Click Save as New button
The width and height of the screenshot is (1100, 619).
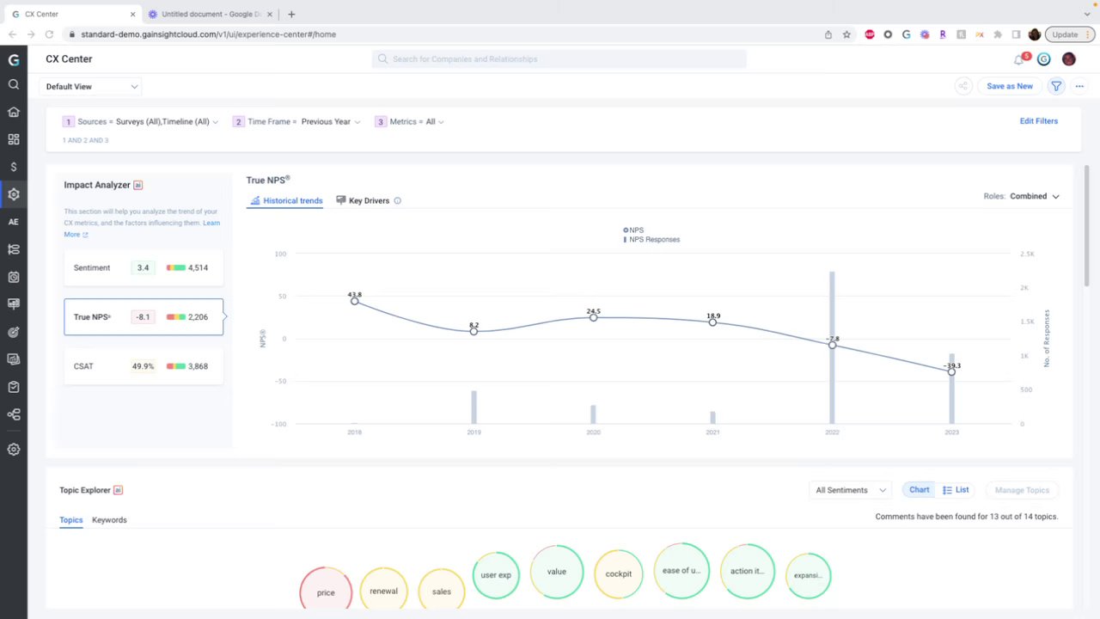1010,86
